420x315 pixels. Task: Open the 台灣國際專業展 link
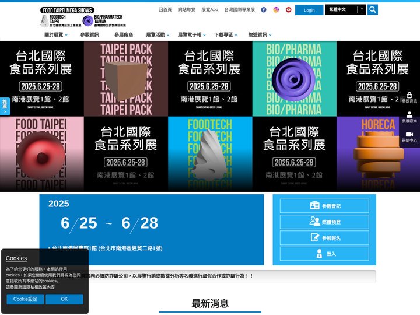(x=240, y=10)
